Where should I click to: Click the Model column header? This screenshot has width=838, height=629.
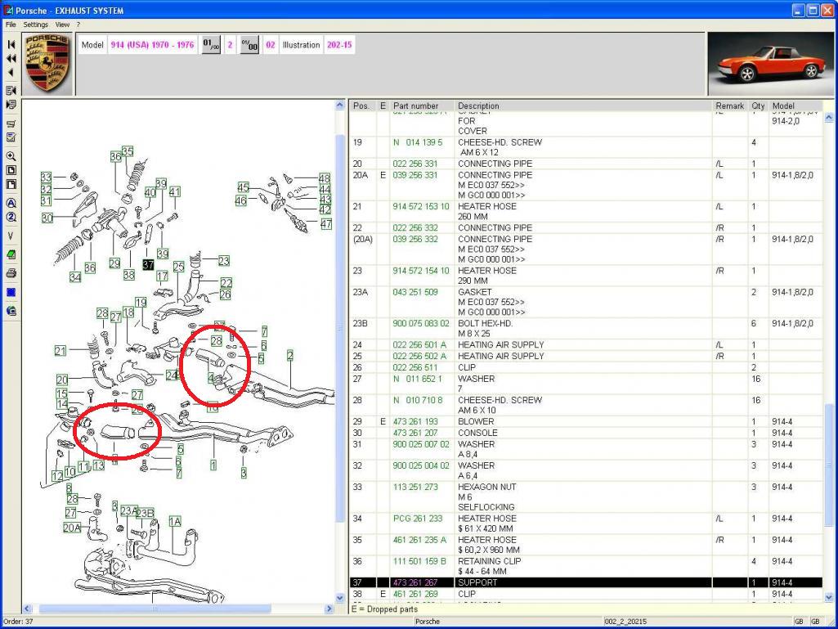point(795,106)
